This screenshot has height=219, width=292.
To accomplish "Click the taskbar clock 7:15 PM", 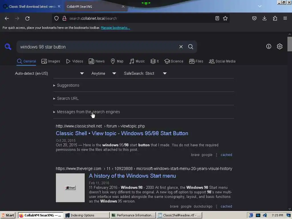I will tap(277, 215).
